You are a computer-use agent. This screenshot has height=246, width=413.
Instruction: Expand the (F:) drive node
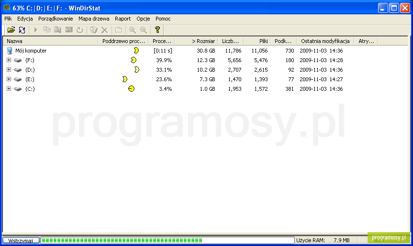[x=9, y=60]
